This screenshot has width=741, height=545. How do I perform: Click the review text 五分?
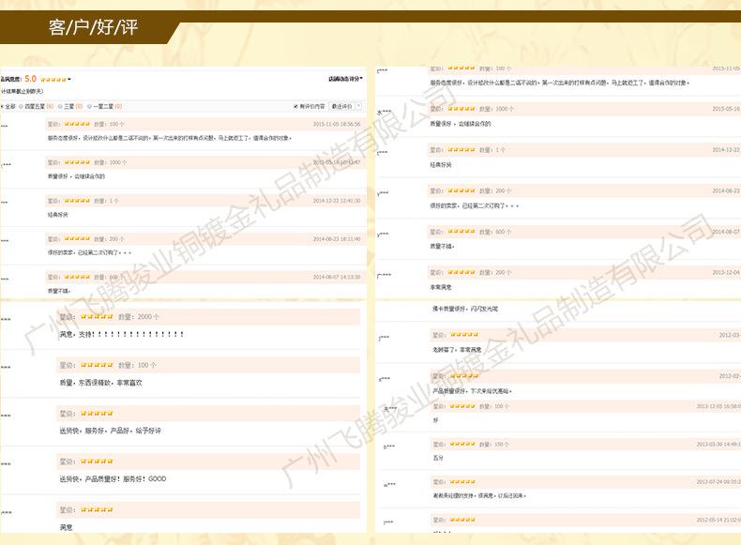pyautogui.click(x=438, y=458)
